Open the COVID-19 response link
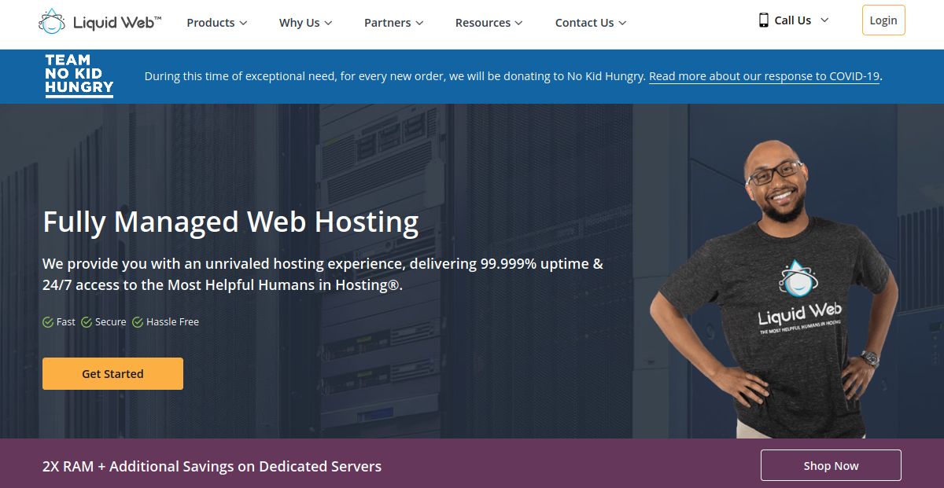 tap(764, 76)
